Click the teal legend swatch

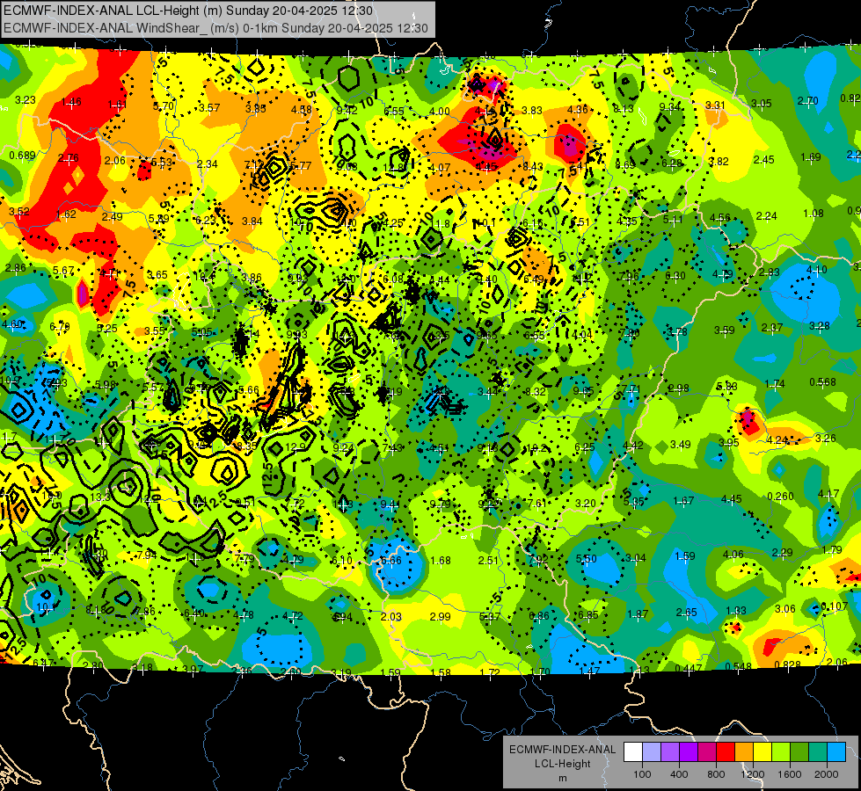818,752
